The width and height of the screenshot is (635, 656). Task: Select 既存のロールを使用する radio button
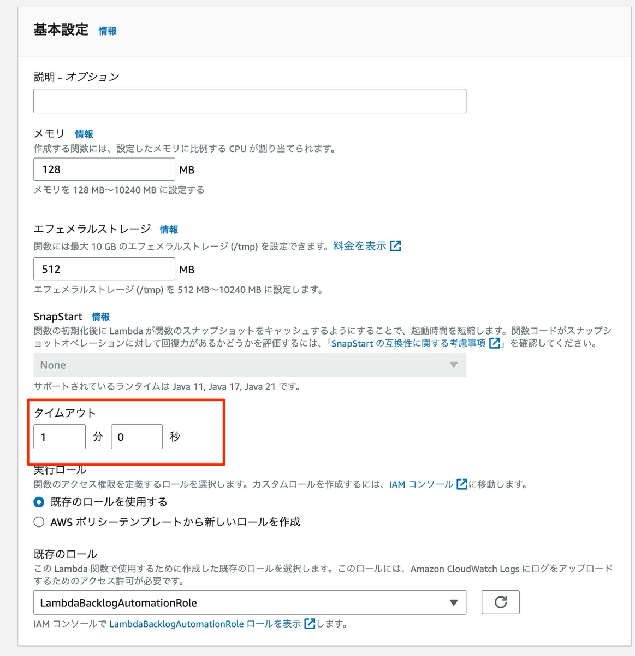pos(39,502)
